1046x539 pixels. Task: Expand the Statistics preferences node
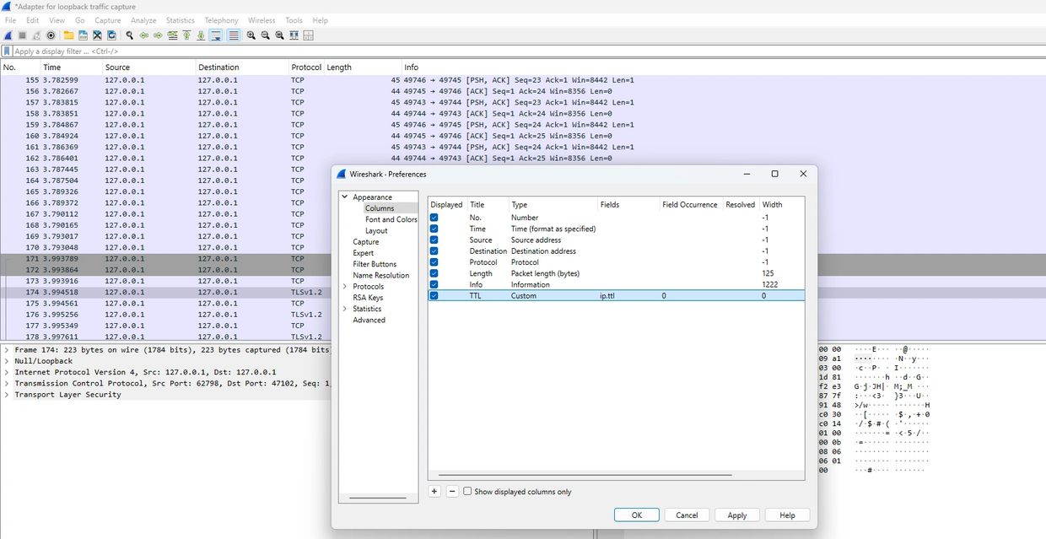(x=345, y=309)
